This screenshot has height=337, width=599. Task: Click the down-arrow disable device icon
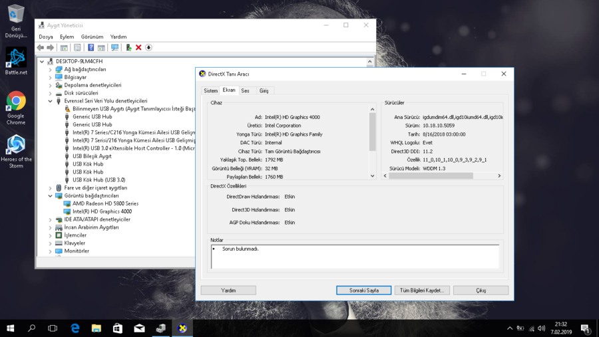[148, 48]
